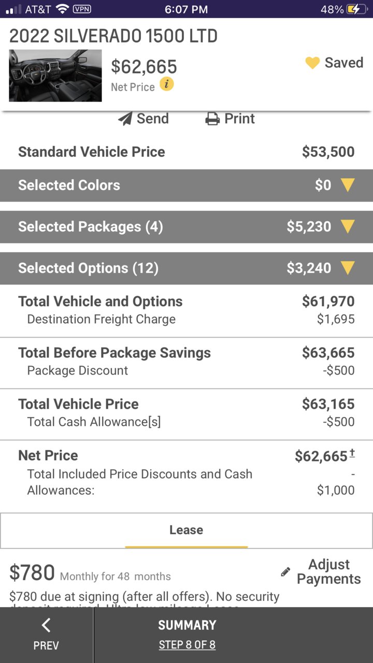
Task: Click the pencil icon beside Adjust Payments
Action: 285,572
